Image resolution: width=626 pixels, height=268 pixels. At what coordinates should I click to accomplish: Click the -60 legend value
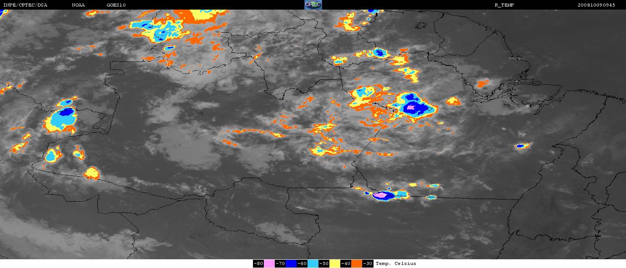pyautogui.click(x=302, y=264)
